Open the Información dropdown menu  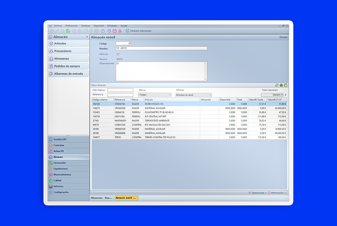[x=277, y=192]
